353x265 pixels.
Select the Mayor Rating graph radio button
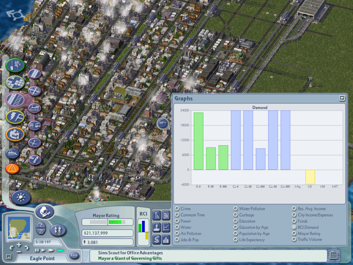pos(294,234)
